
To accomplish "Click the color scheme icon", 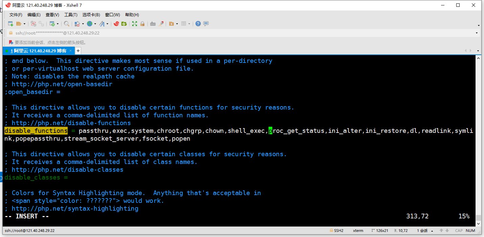I will tap(77, 24).
